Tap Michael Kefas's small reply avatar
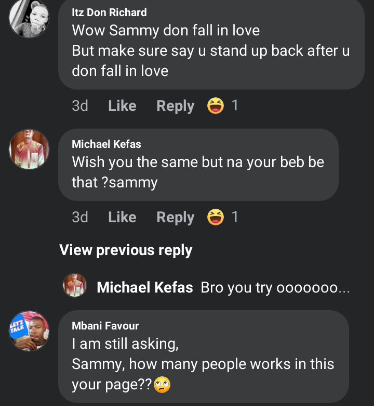Screen dimensions: 374x406 click(75, 286)
